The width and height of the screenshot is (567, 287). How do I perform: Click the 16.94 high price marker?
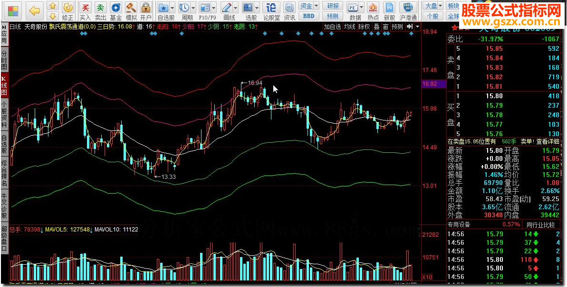(x=255, y=83)
